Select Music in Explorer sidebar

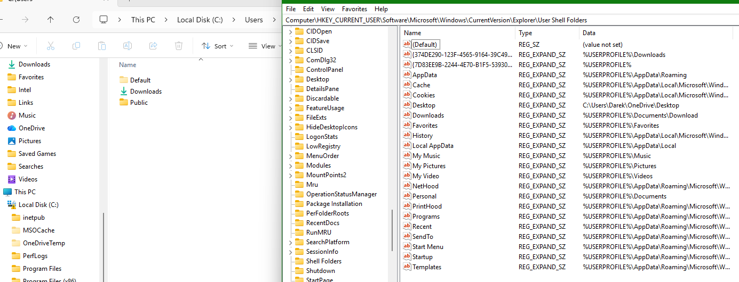[27, 115]
